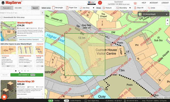Click the MapServe layers logo icon
This screenshot has width=170, height=102.
[x=3, y=3]
